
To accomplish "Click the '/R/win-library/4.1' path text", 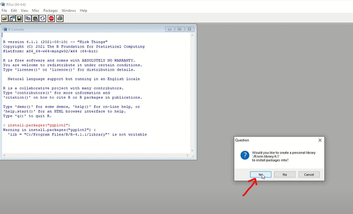I will pyautogui.click(x=266, y=156).
